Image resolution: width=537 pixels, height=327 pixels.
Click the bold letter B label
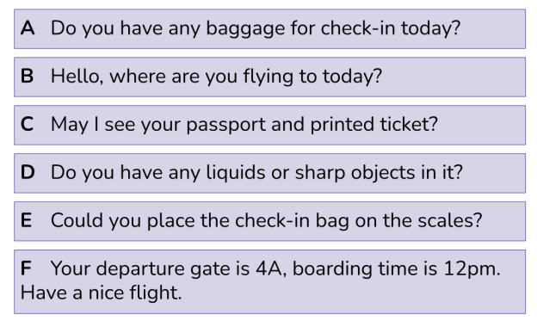coord(27,76)
